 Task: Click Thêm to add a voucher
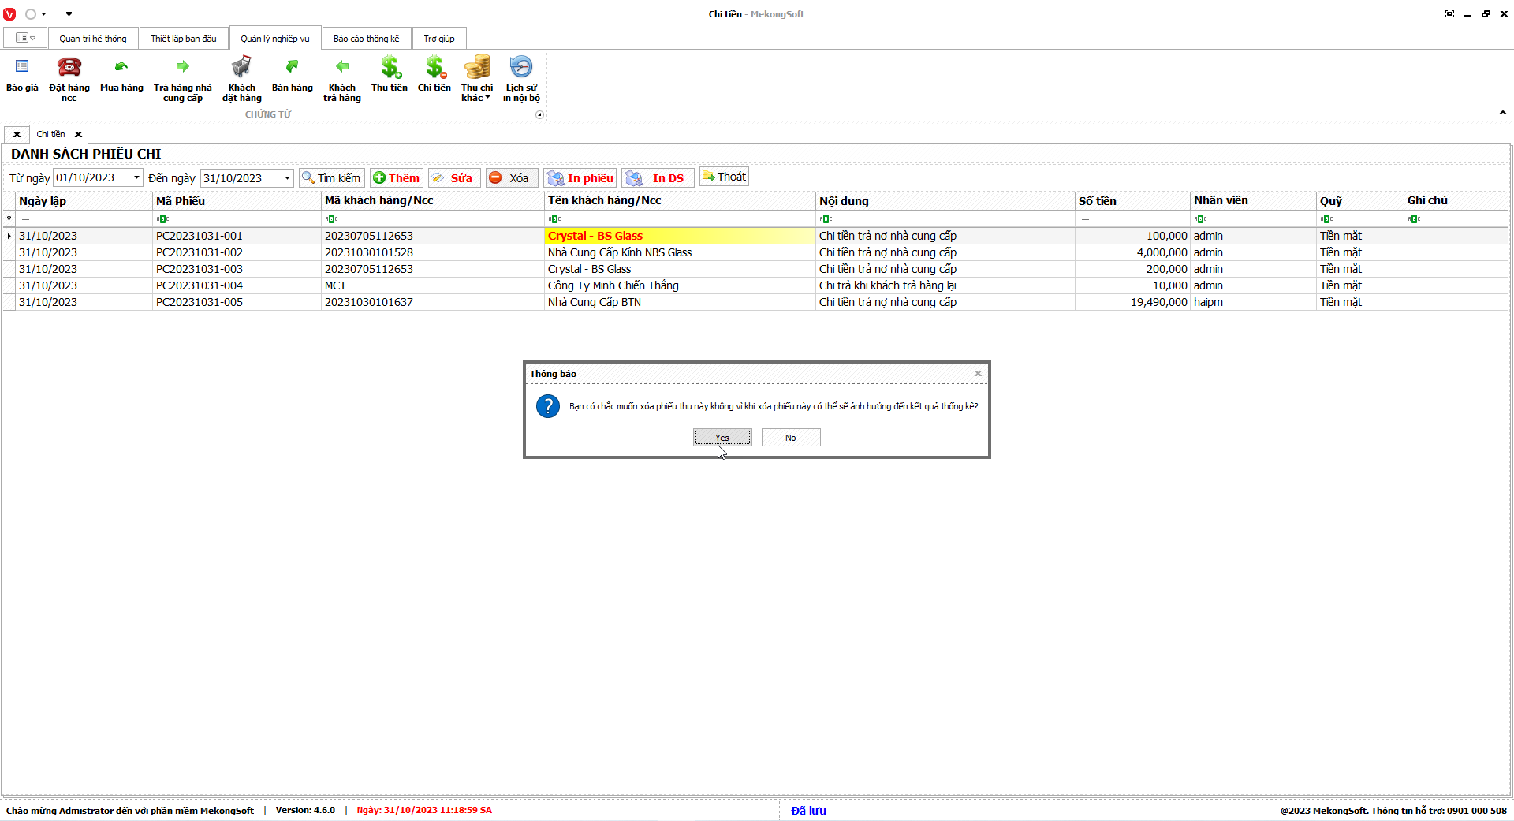(397, 178)
